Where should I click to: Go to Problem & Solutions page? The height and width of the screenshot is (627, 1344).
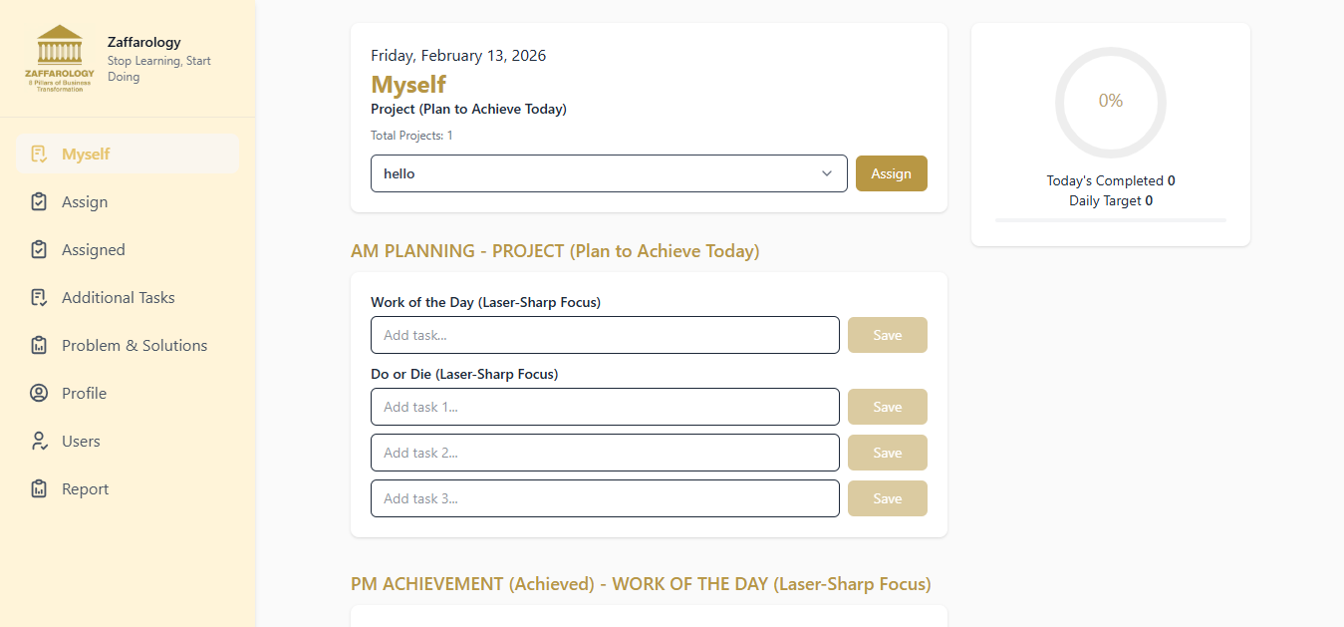134,346
